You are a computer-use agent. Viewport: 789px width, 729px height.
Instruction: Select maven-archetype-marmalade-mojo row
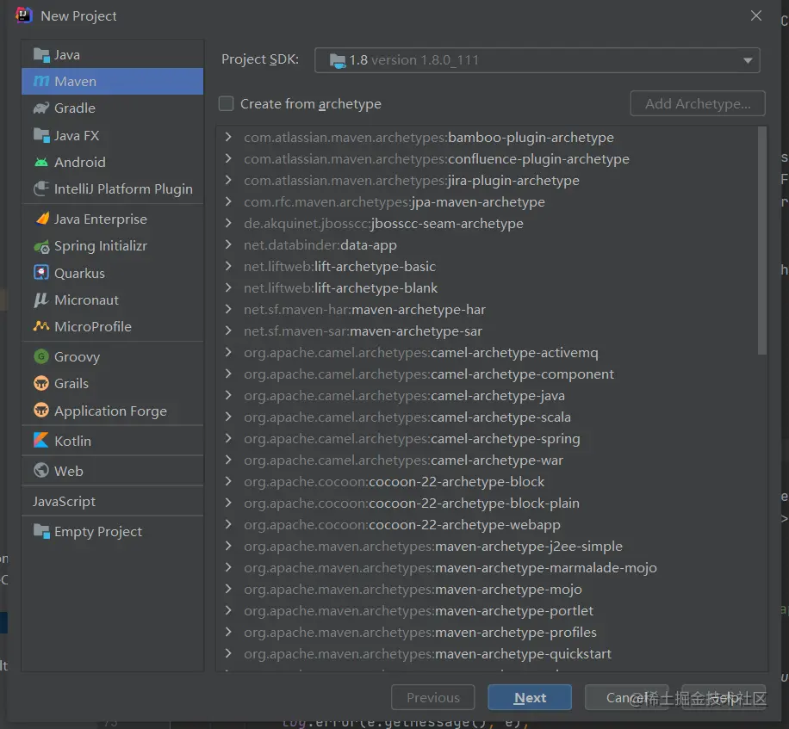[x=488, y=567]
